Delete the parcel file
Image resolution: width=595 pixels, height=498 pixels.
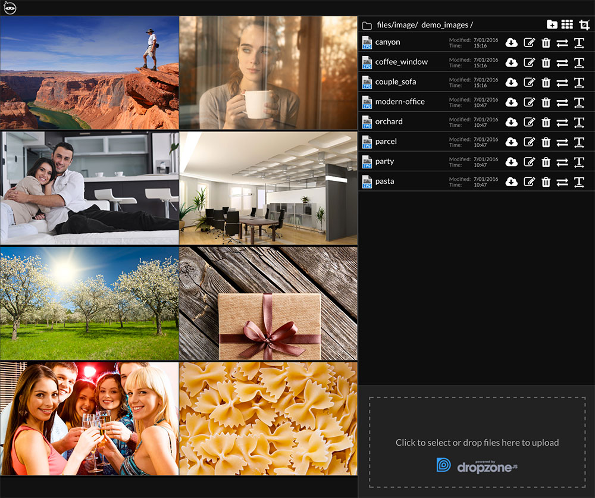(546, 142)
